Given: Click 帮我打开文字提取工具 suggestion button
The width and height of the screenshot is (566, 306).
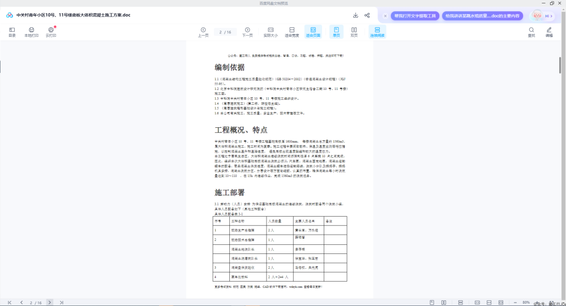Looking at the screenshot, I should pyautogui.click(x=415, y=16).
